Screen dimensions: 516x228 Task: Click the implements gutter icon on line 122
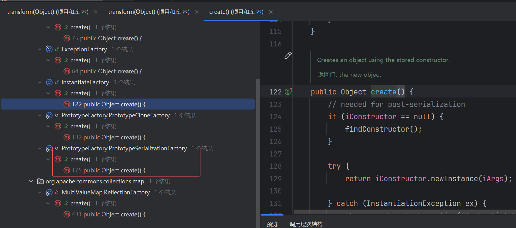click(288, 92)
